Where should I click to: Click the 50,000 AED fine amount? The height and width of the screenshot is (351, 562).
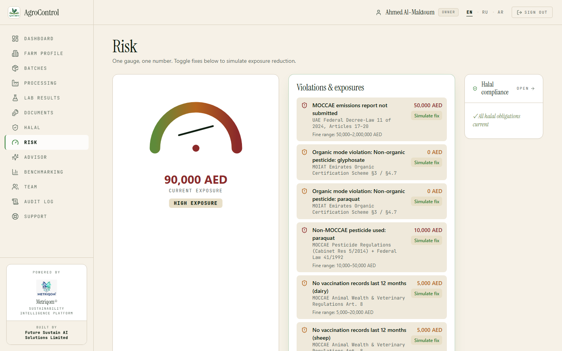(x=428, y=105)
